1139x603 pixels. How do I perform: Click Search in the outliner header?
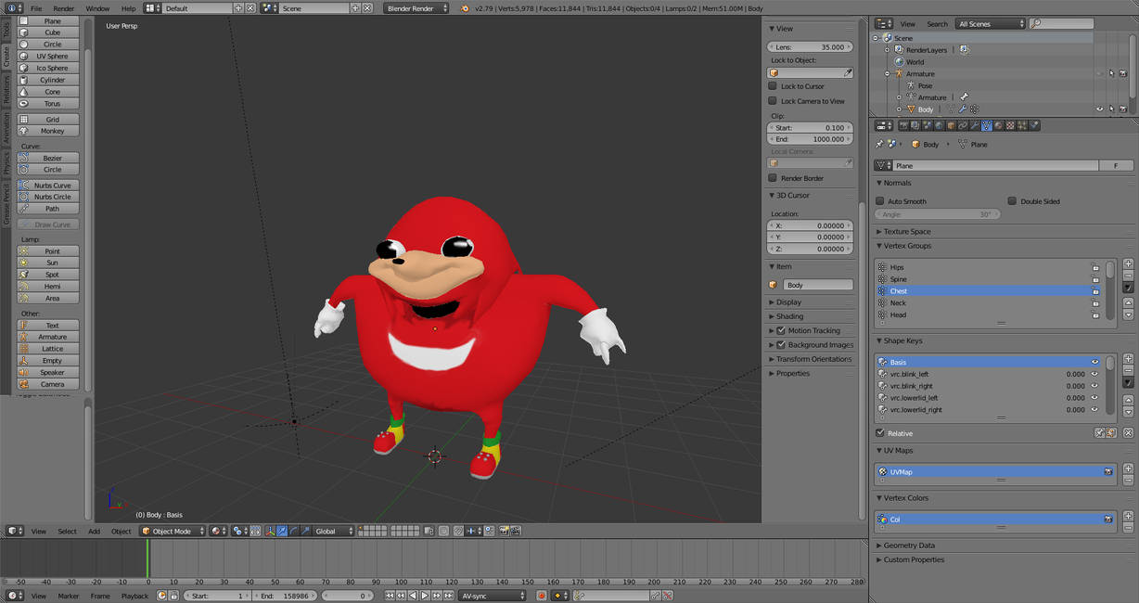coord(937,24)
